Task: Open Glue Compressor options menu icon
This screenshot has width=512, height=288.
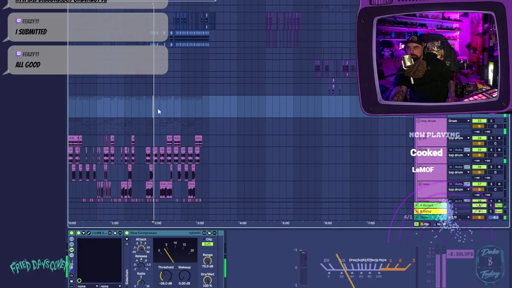Action: (x=214, y=233)
